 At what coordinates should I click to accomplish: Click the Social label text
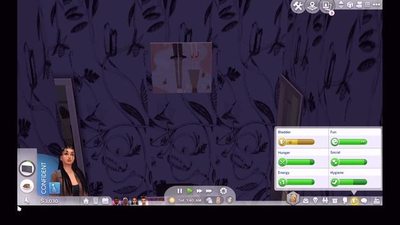click(335, 152)
